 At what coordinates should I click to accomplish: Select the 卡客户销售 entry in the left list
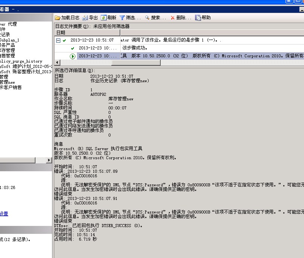11,88
